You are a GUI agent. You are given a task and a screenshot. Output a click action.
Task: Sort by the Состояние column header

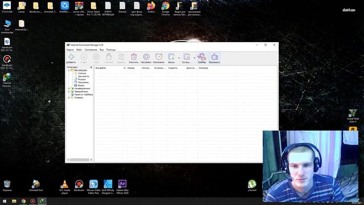click(x=147, y=68)
